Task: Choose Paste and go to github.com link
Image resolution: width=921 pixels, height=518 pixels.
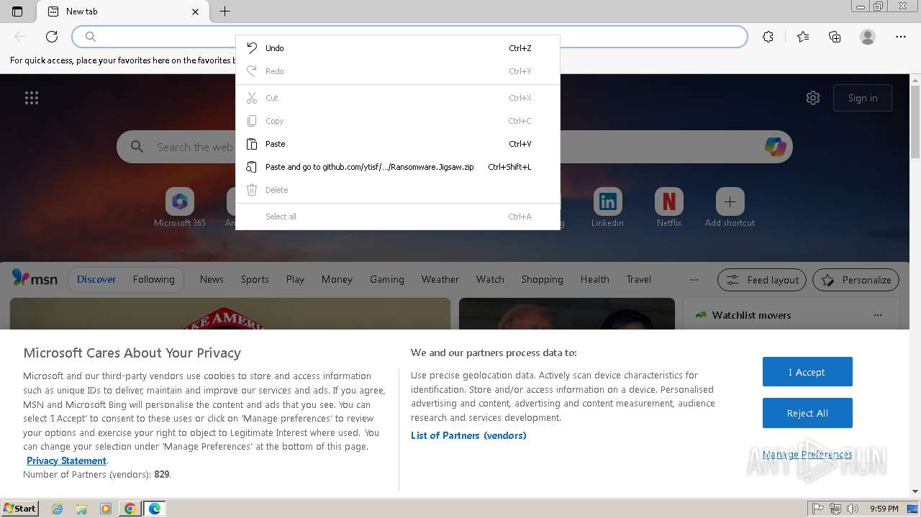Action: click(x=397, y=167)
